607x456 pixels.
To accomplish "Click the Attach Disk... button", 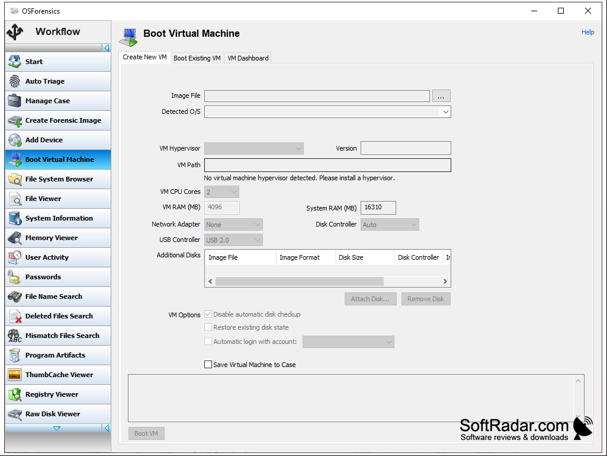I will point(371,299).
